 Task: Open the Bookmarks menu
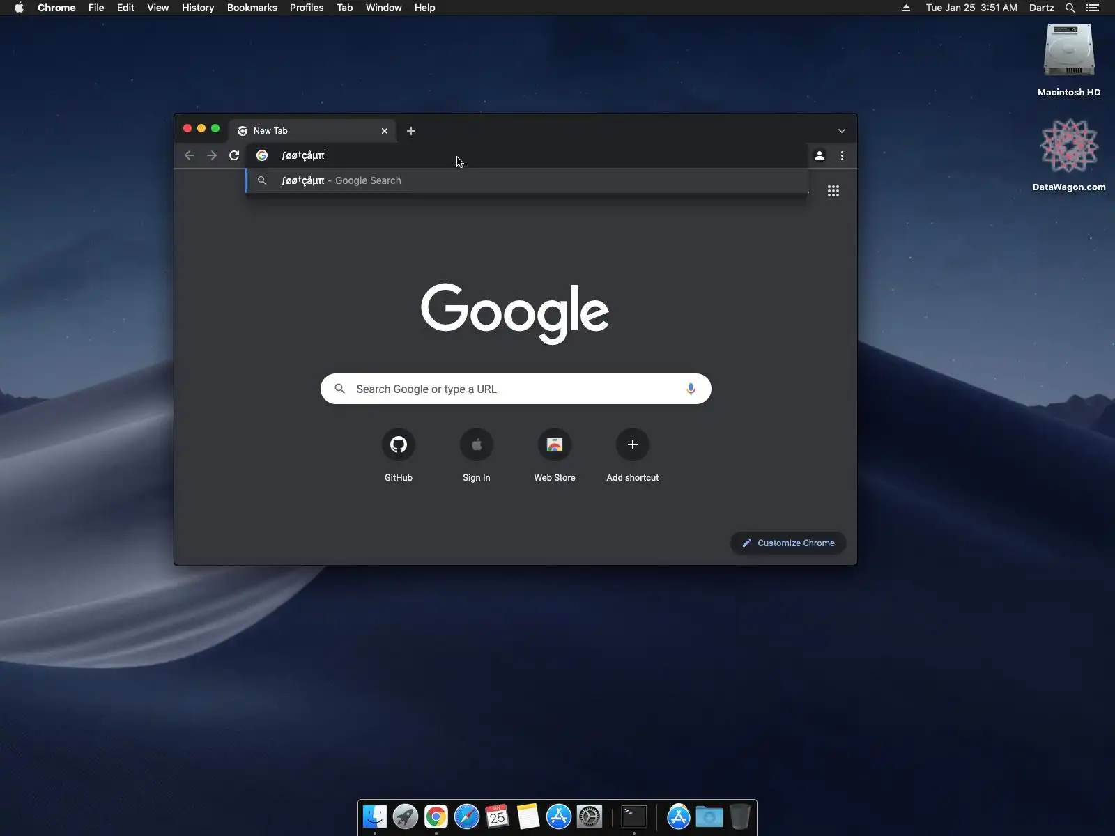point(252,8)
